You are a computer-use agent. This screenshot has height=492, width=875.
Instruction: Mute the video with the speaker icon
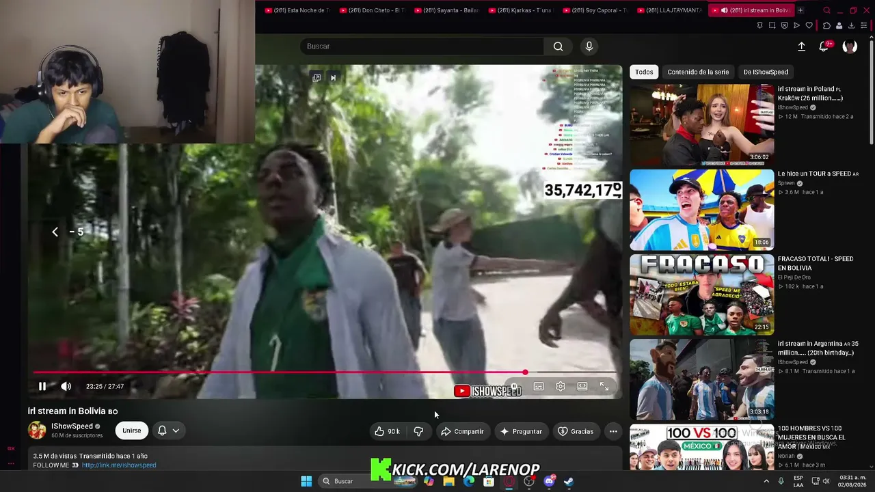66,386
